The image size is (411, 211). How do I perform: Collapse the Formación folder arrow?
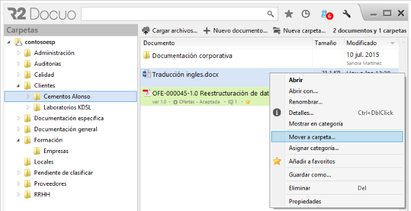click(x=18, y=140)
